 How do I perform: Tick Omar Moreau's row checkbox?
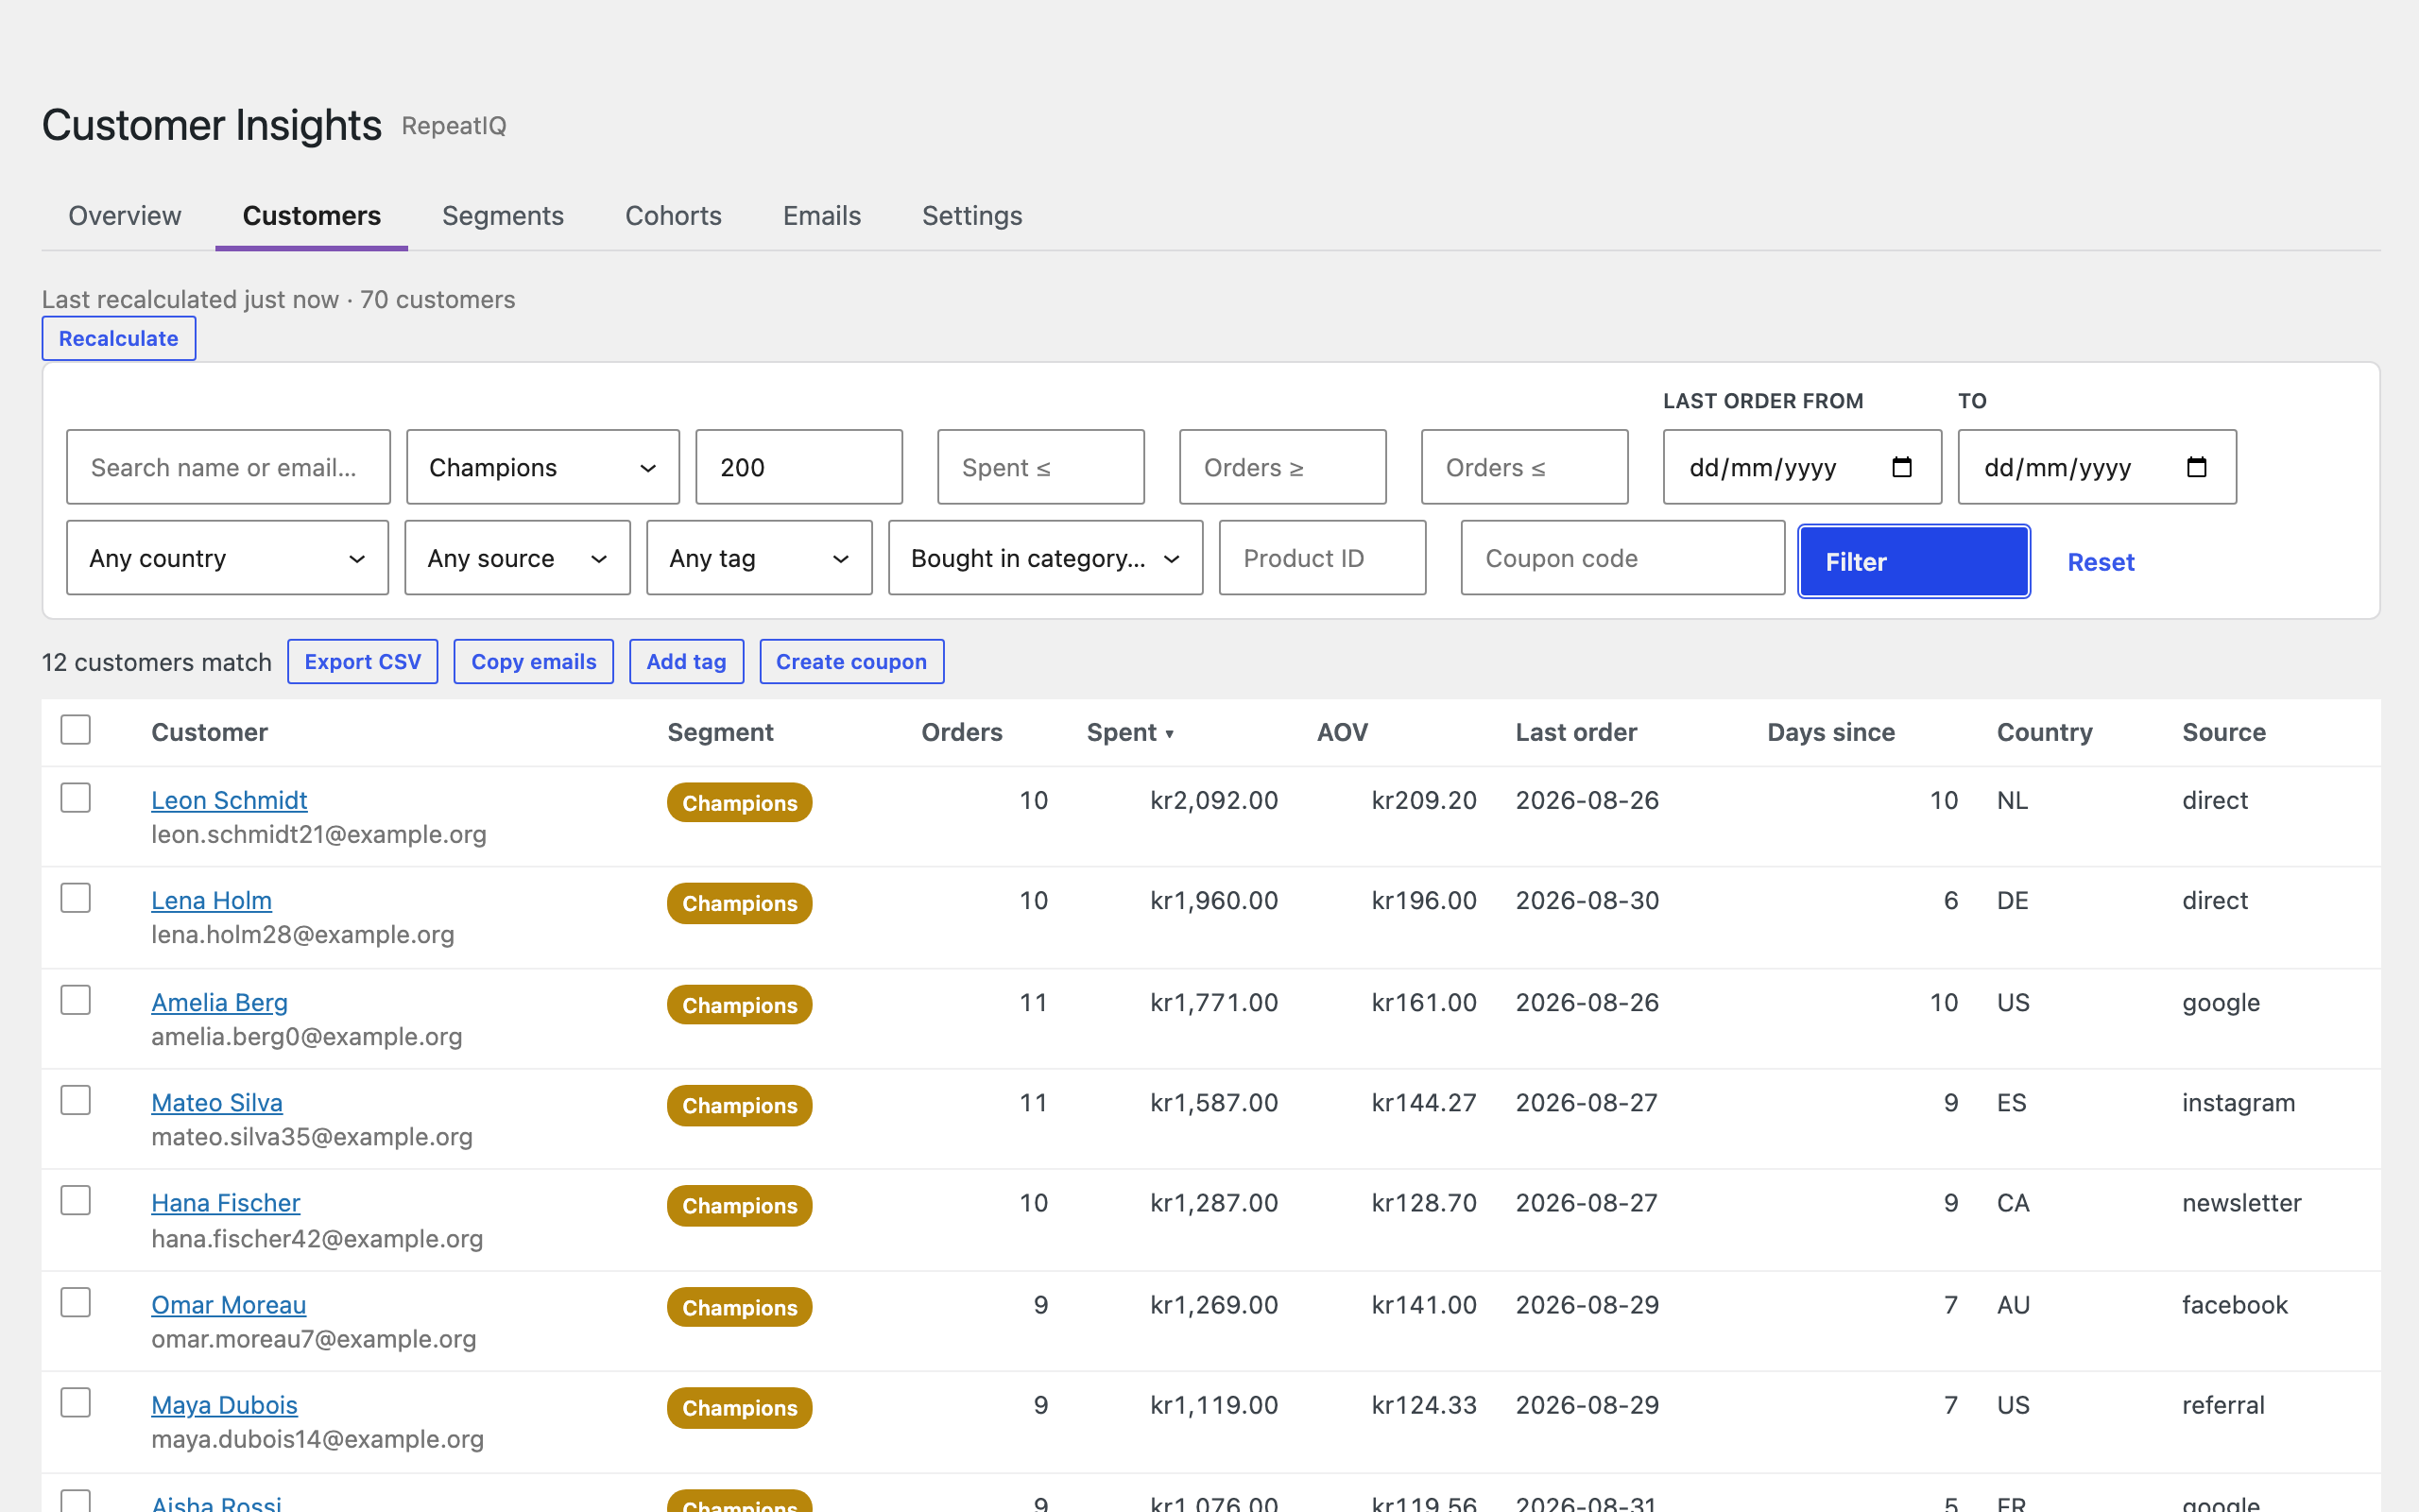point(76,1302)
